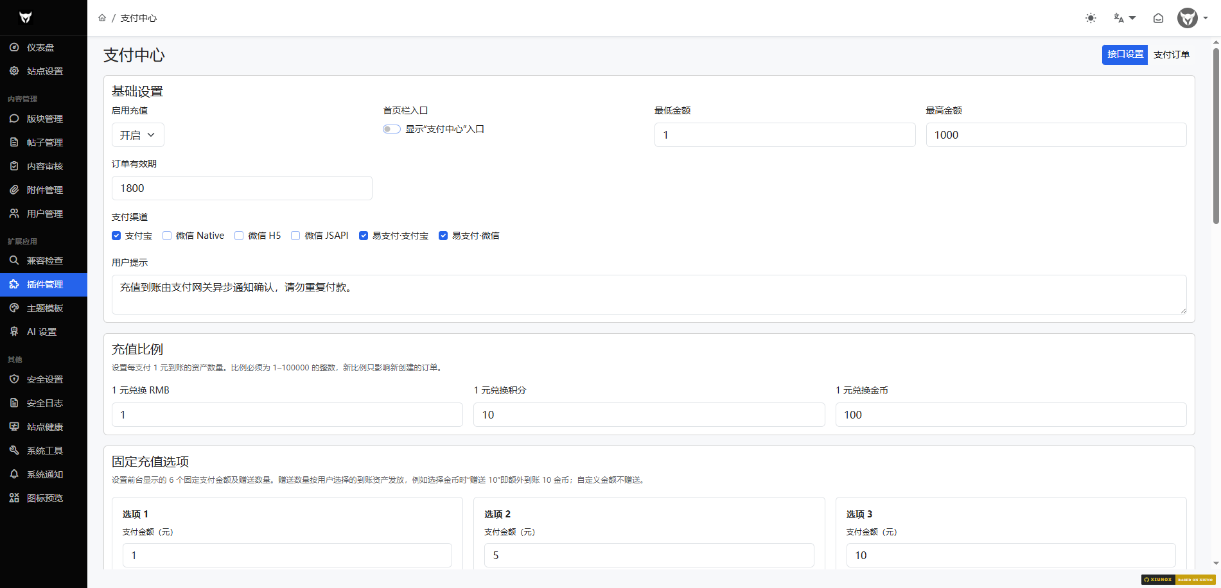Click the XIUNOX footer badge
1221x588 pixels.
1178,580
